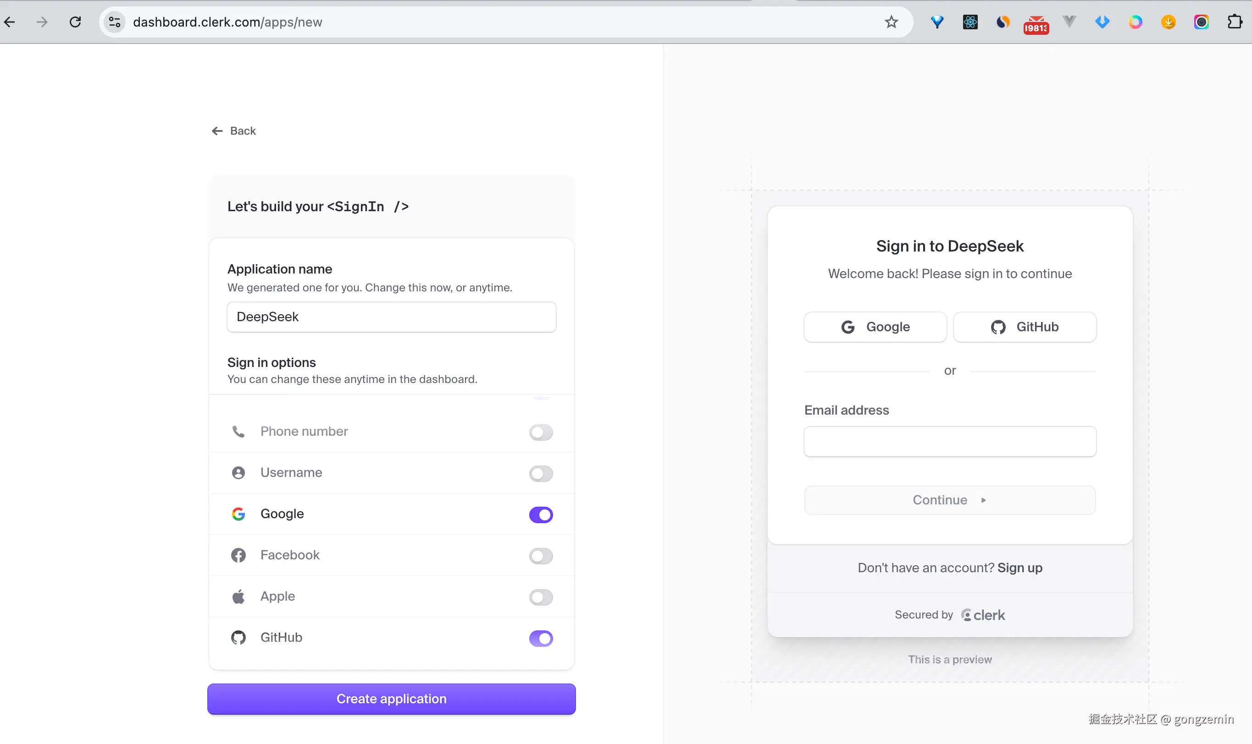Viewport: 1252px width, 744px height.
Task: Go back using the Back link
Action: (234, 131)
